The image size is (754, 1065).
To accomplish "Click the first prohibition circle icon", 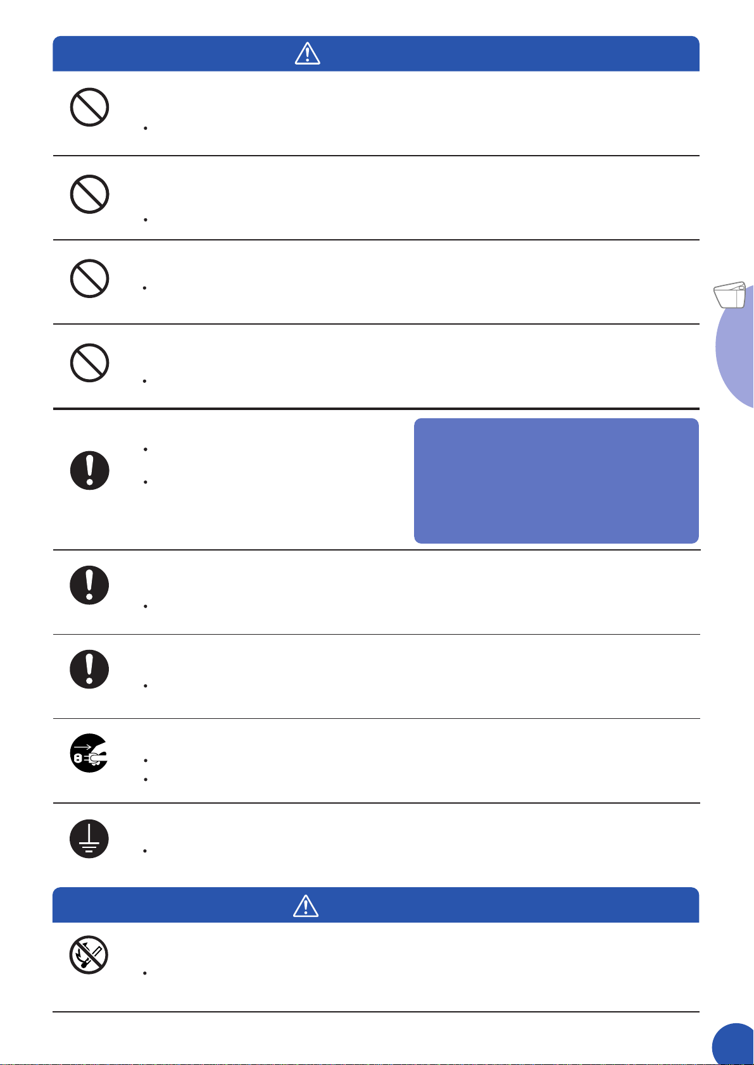I will [89, 107].
